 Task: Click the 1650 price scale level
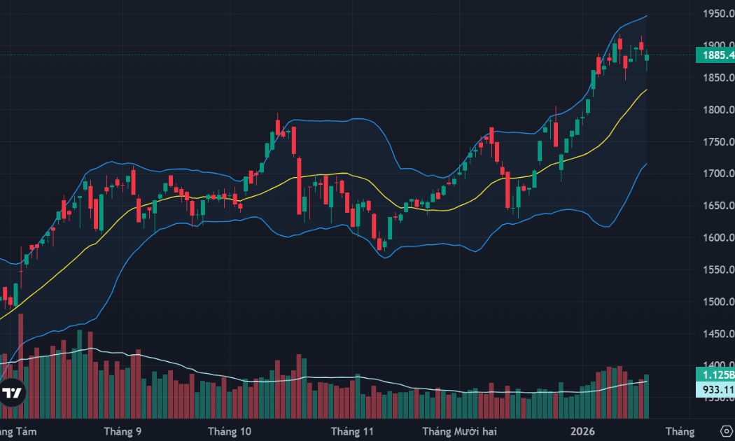coord(718,206)
